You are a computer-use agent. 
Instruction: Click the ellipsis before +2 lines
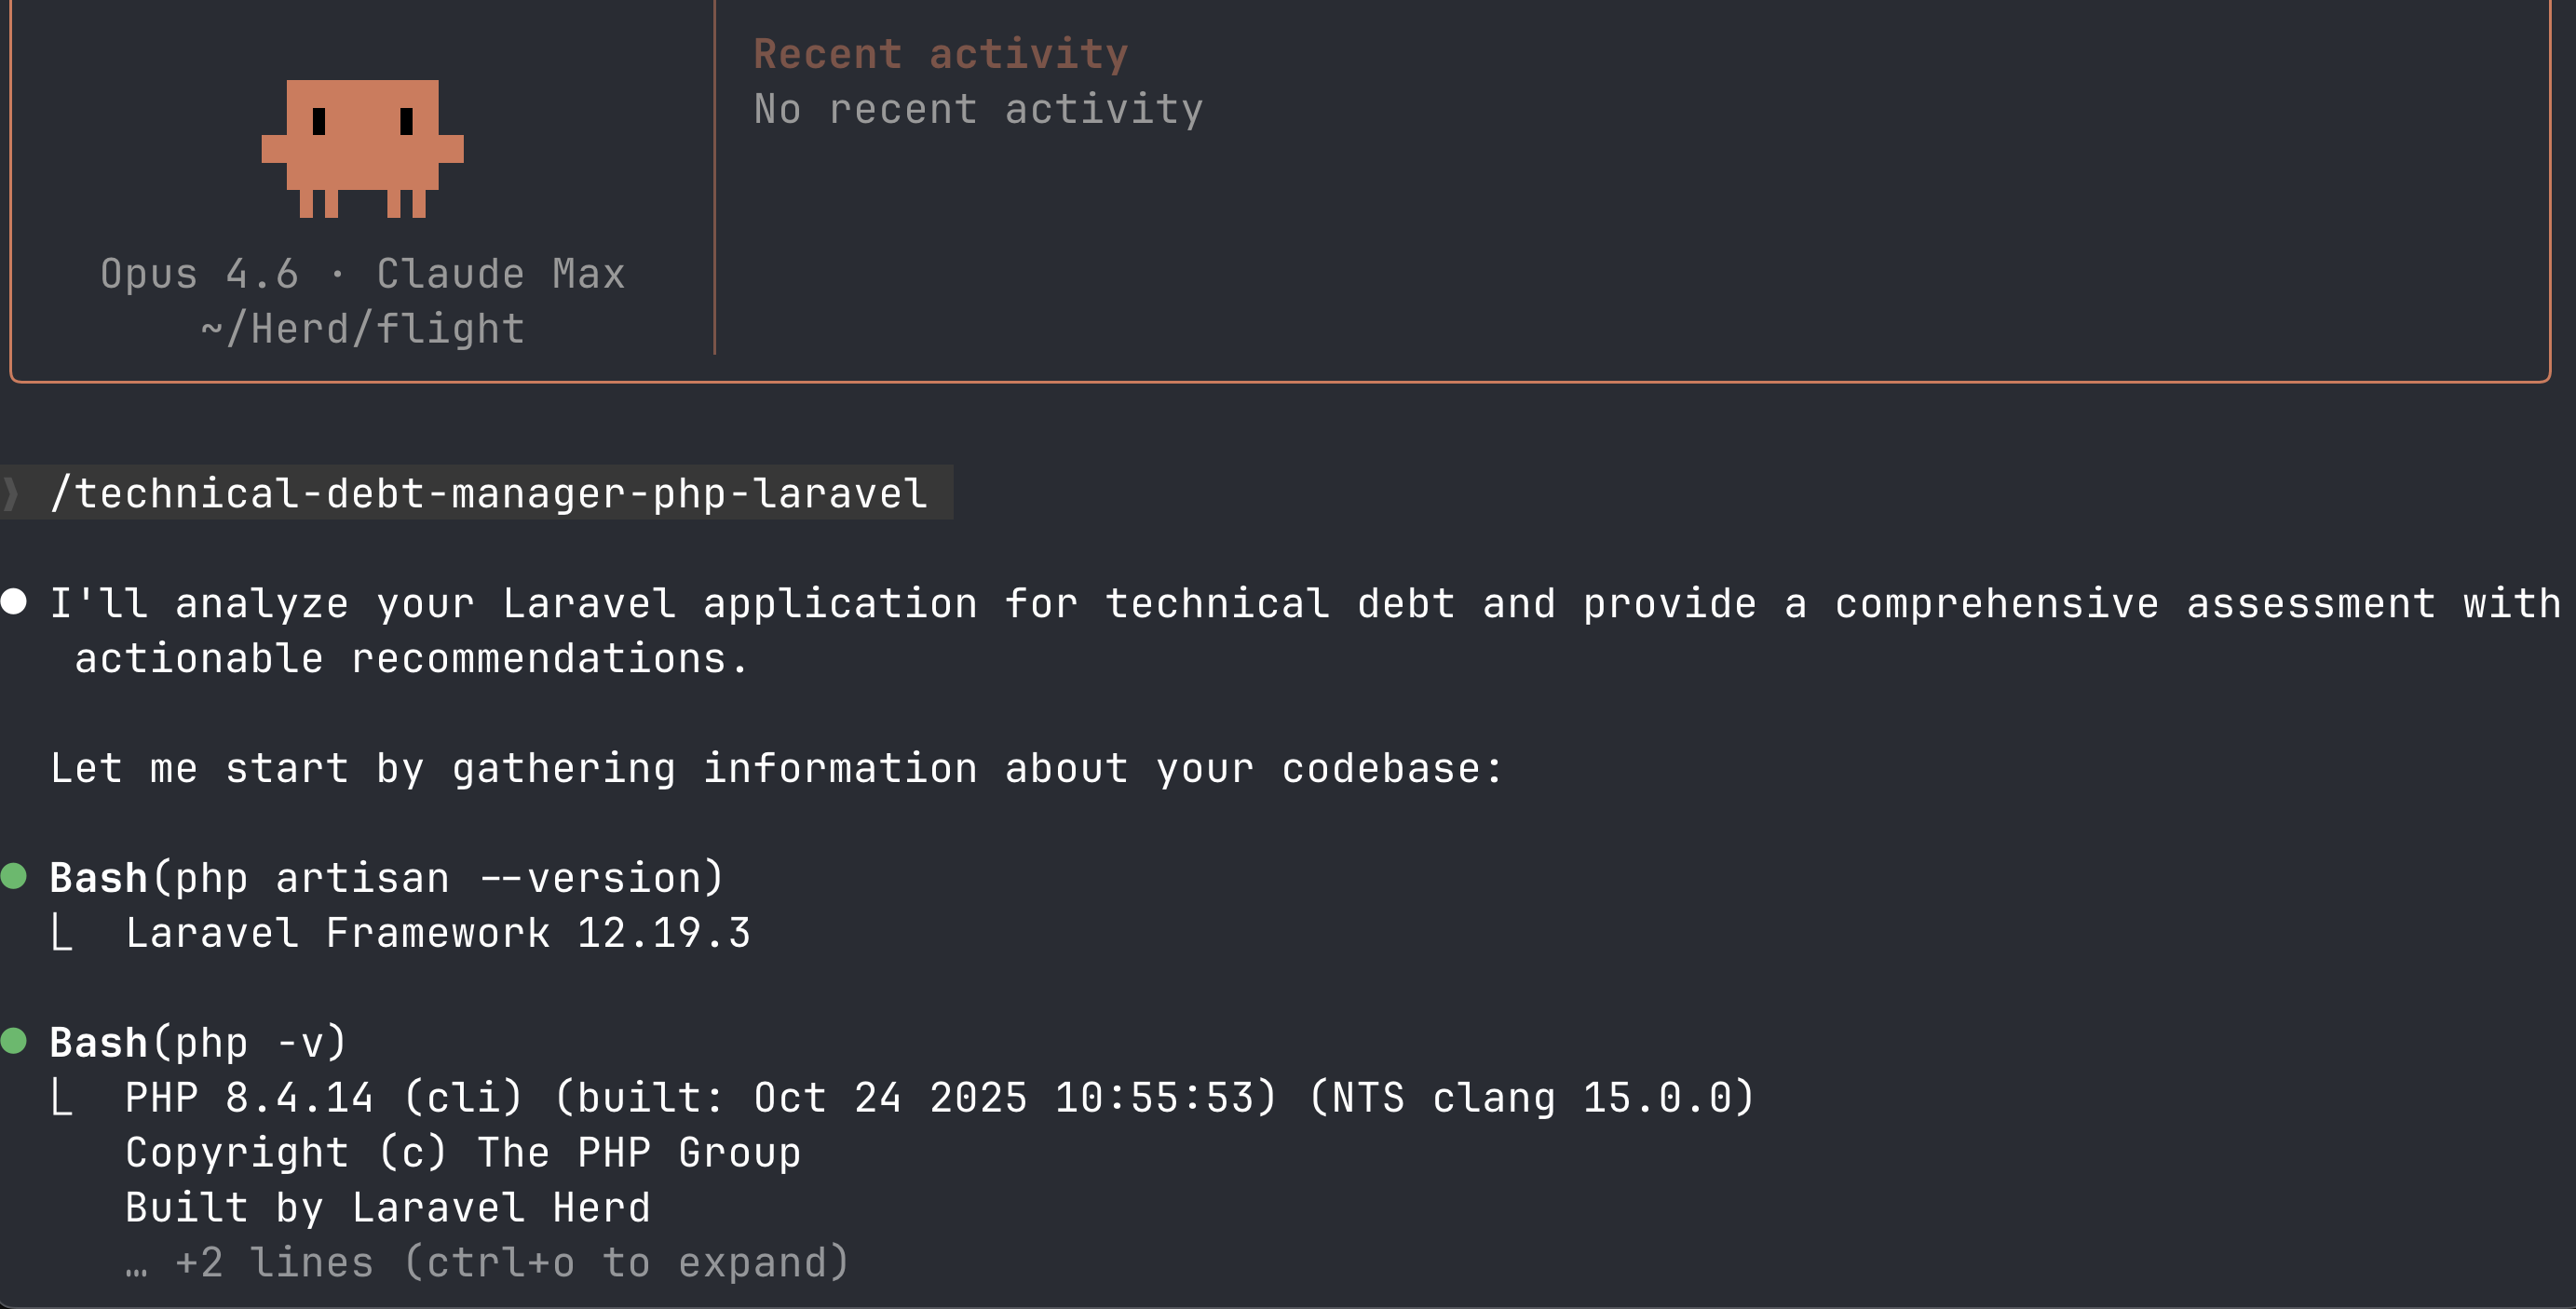pos(137,1264)
